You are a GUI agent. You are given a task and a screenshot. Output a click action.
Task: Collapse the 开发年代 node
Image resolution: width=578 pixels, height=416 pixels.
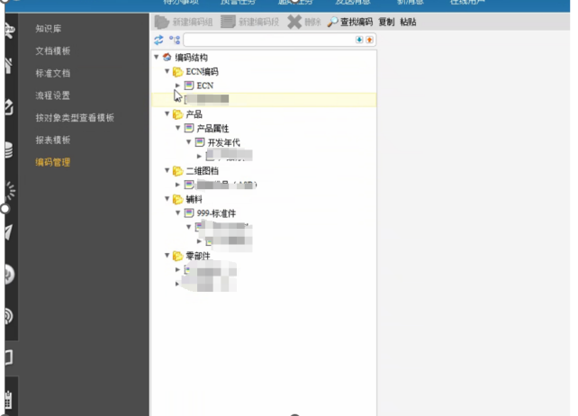click(189, 142)
